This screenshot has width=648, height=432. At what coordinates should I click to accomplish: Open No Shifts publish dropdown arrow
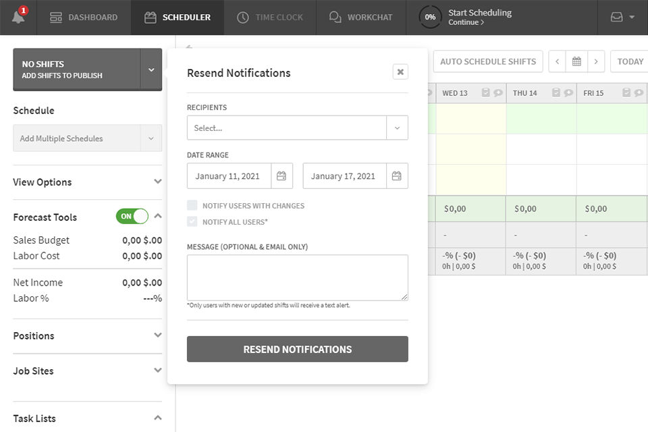click(x=151, y=70)
